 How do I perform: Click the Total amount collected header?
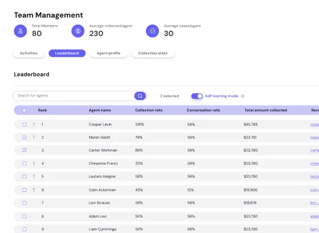click(266, 110)
